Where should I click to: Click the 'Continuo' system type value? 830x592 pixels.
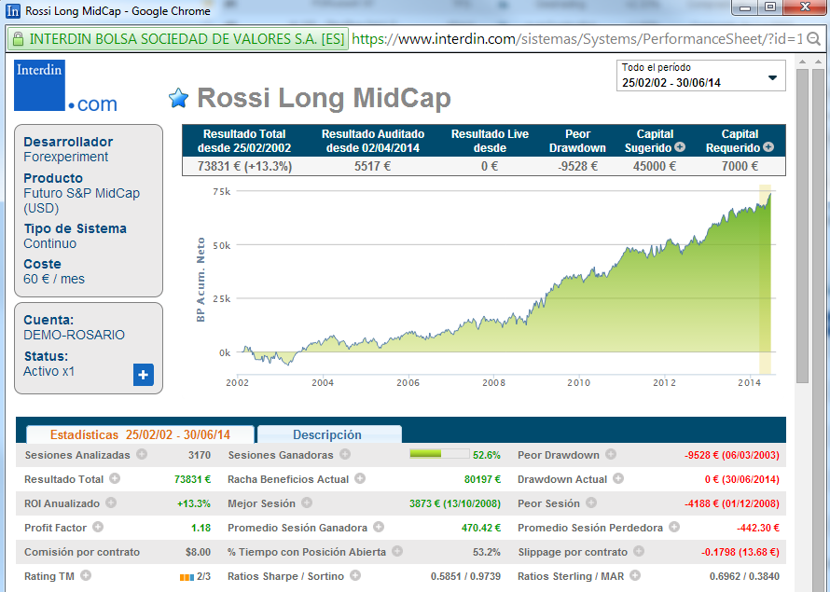pos(49,243)
